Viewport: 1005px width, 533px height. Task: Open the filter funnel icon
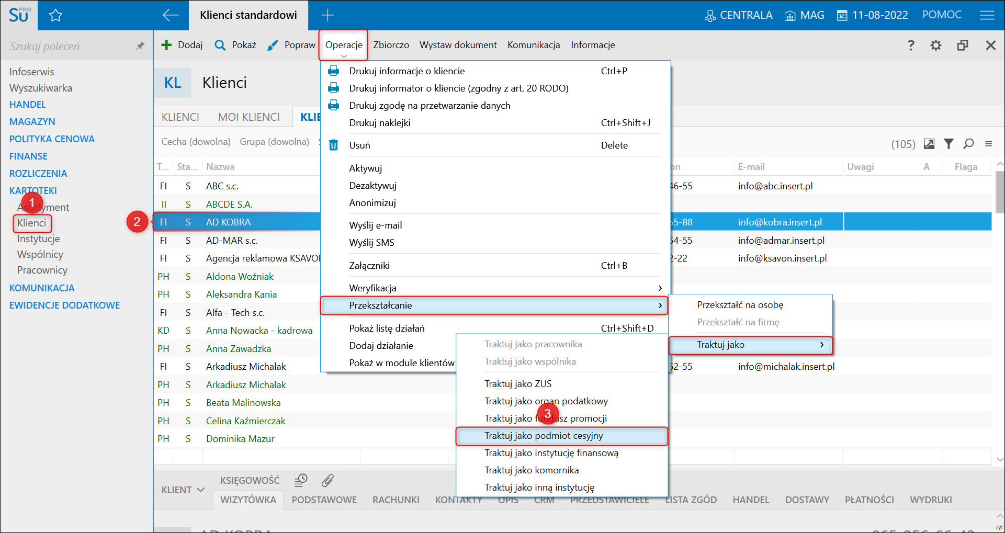tap(948, 144)
